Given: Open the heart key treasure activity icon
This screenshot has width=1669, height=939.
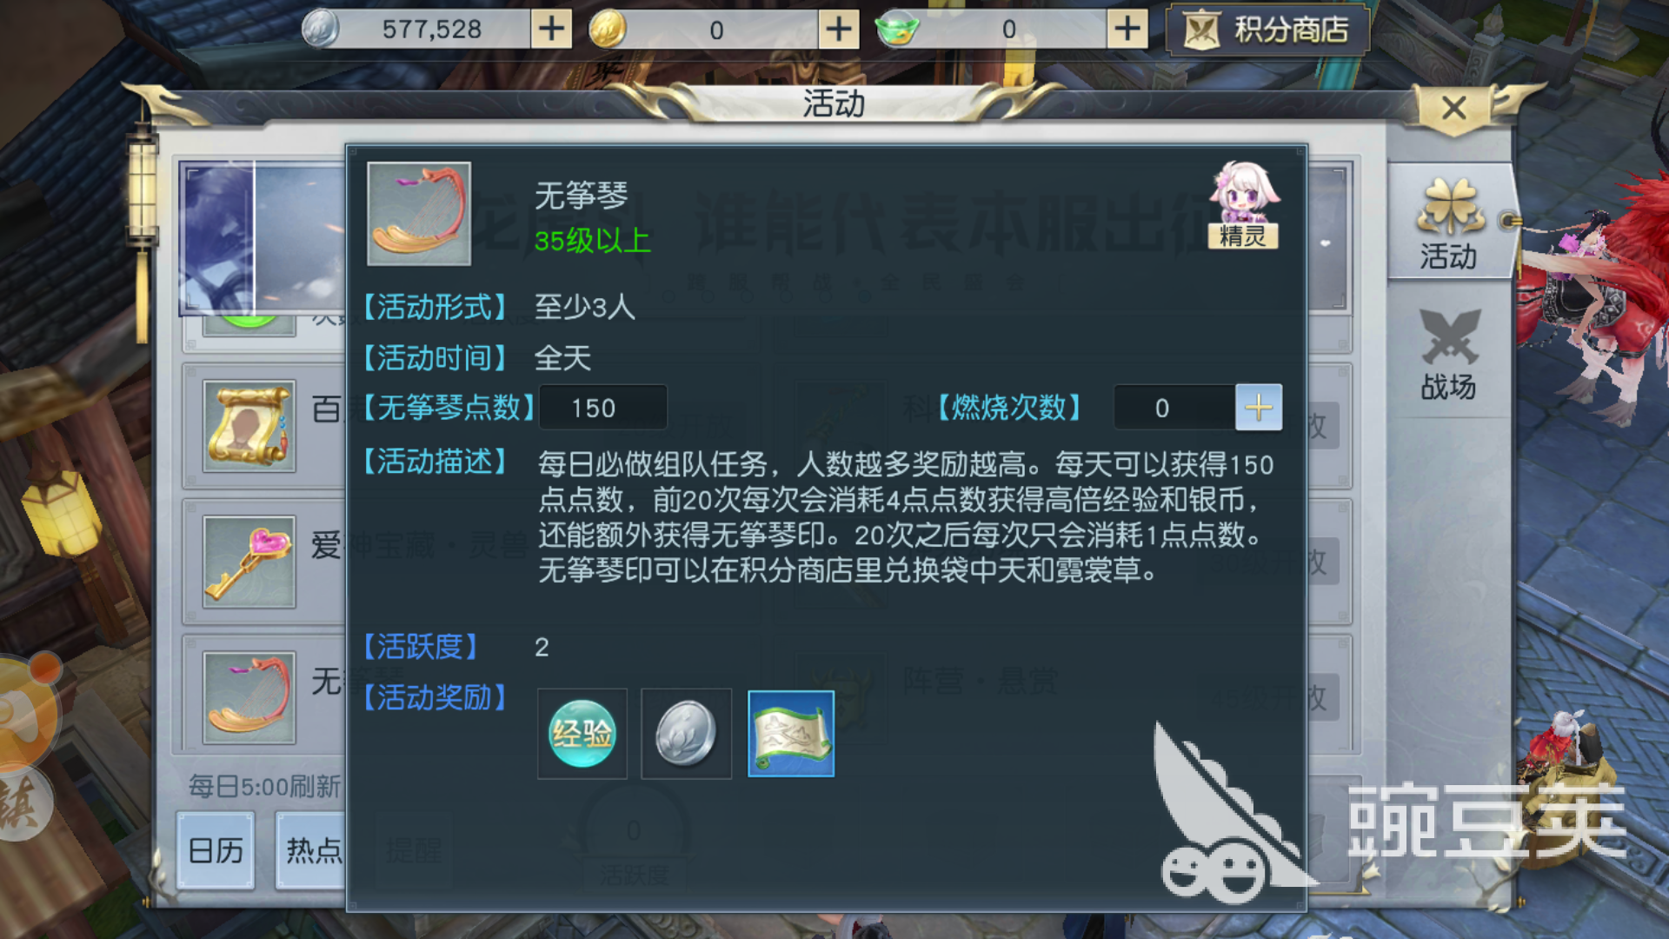Looking at the screenshot, I should [249, 562].
